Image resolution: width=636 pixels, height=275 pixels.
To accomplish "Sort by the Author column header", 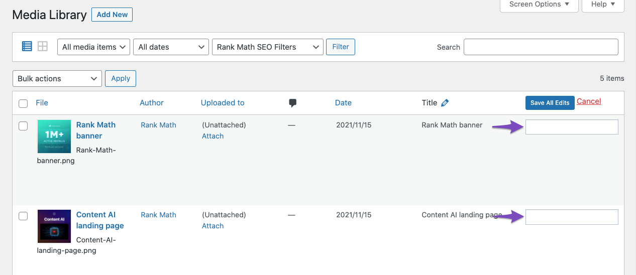I will click(152, 103).
